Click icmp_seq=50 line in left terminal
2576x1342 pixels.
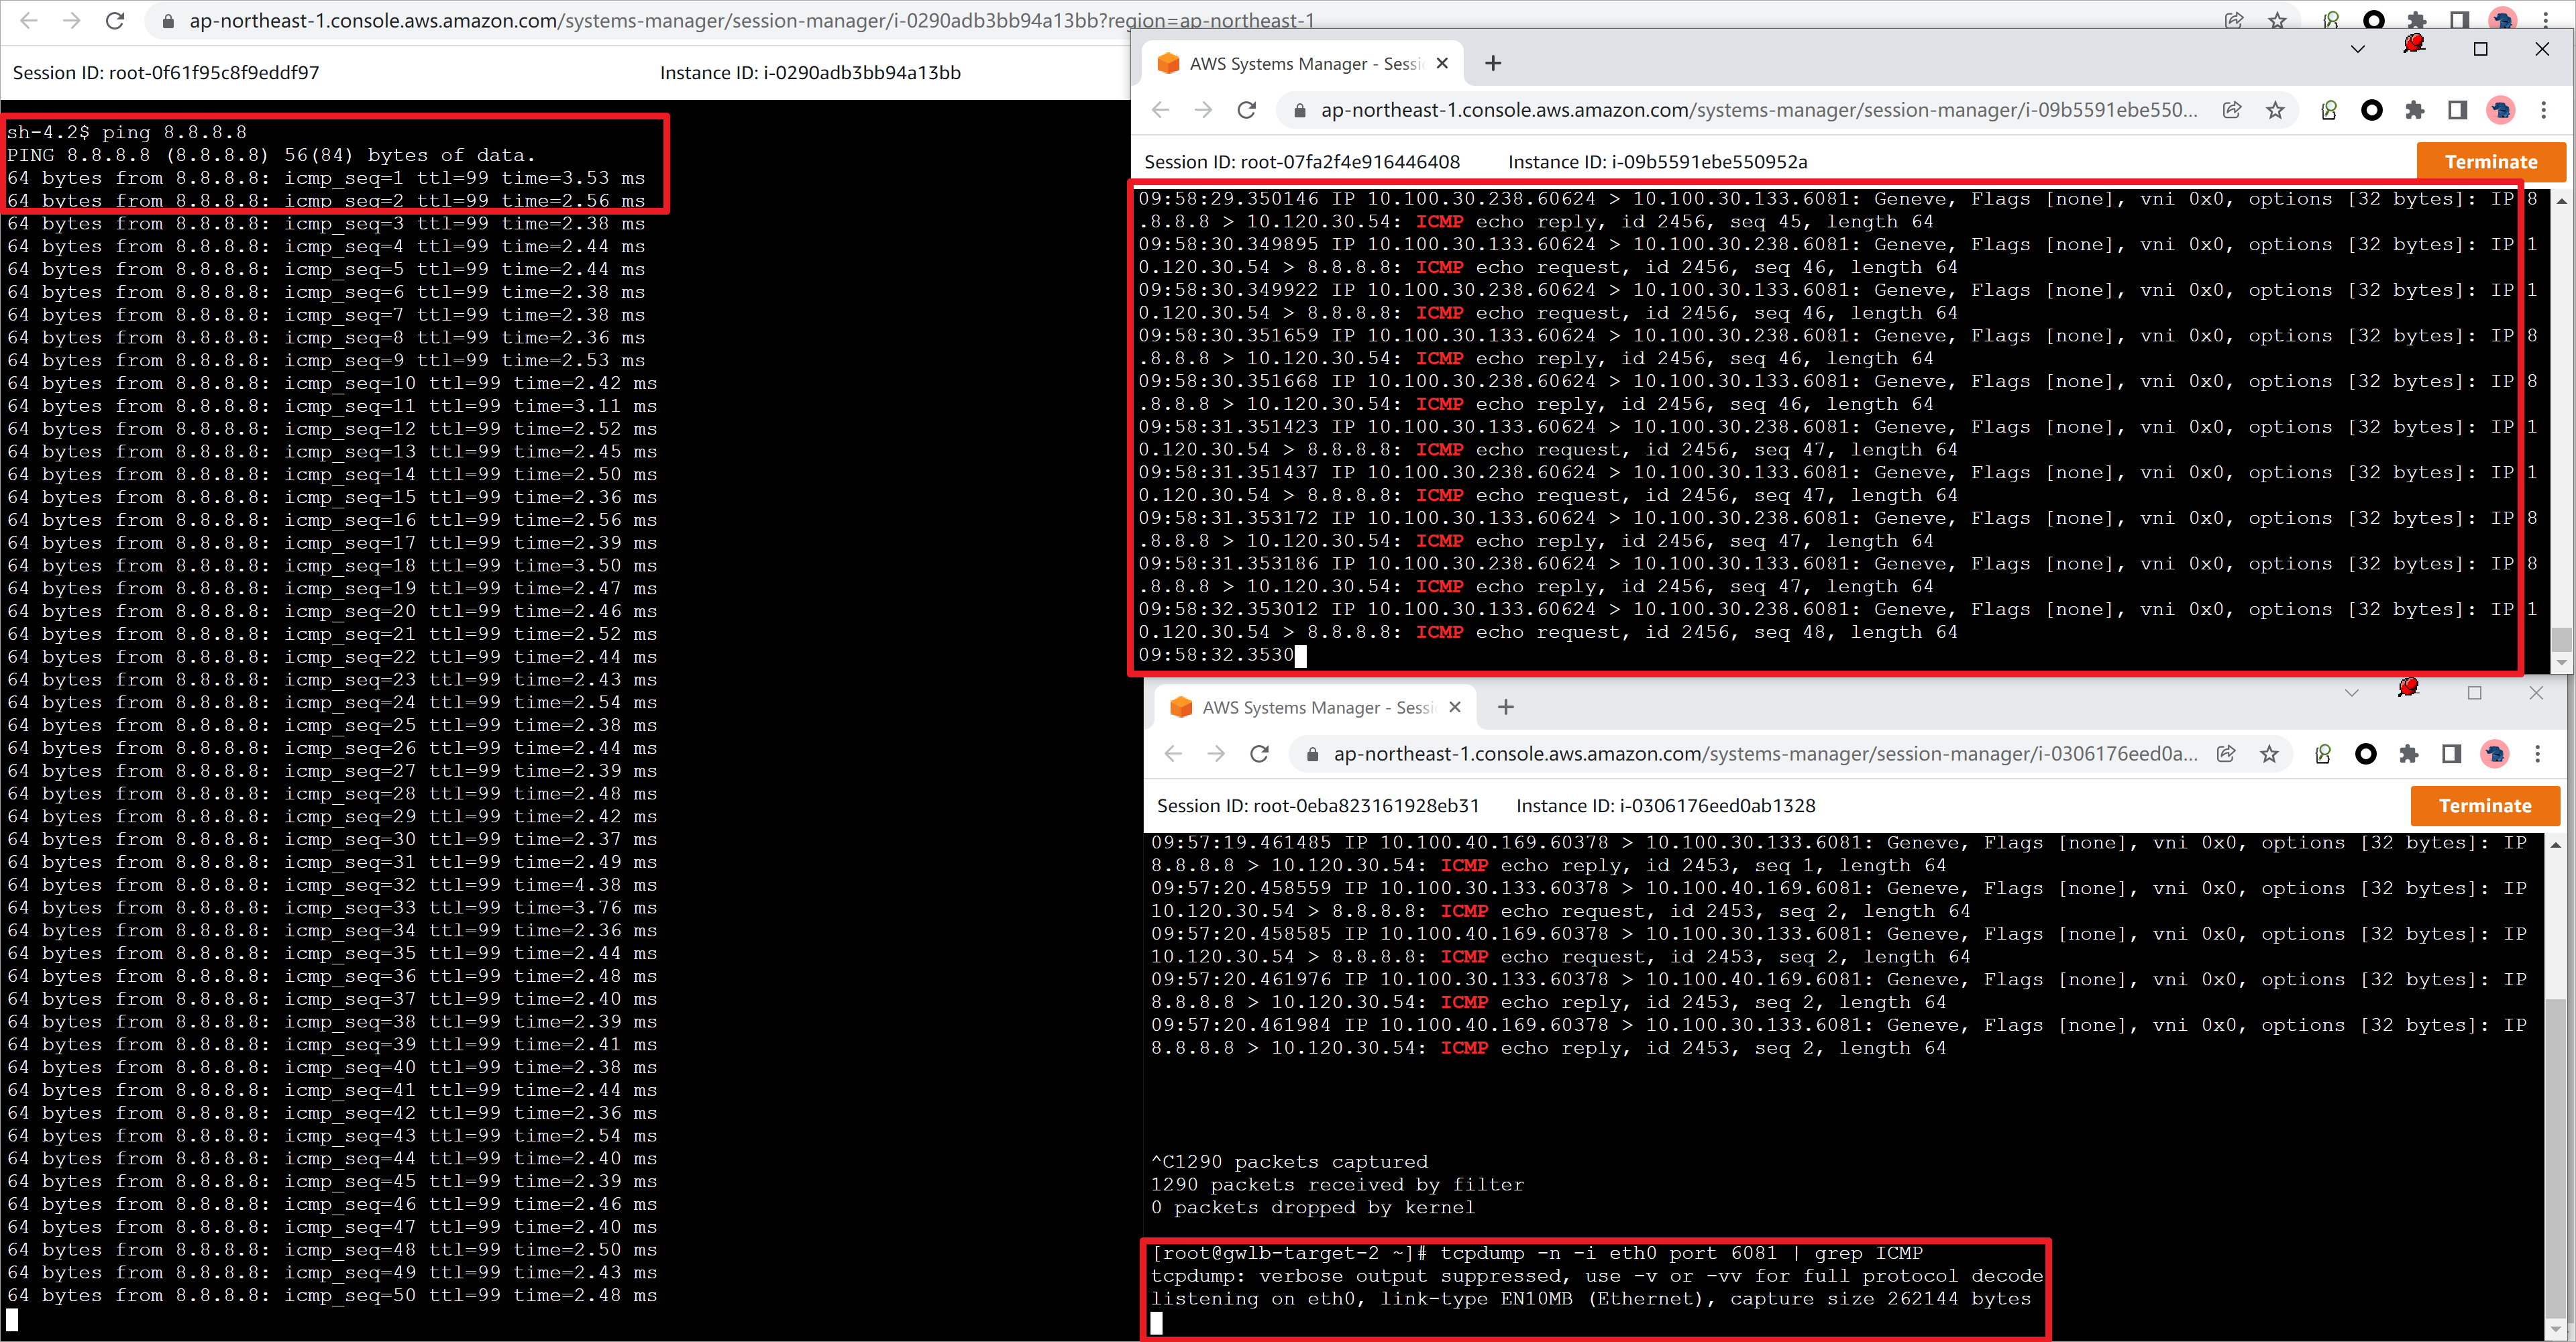[332, 1296]
